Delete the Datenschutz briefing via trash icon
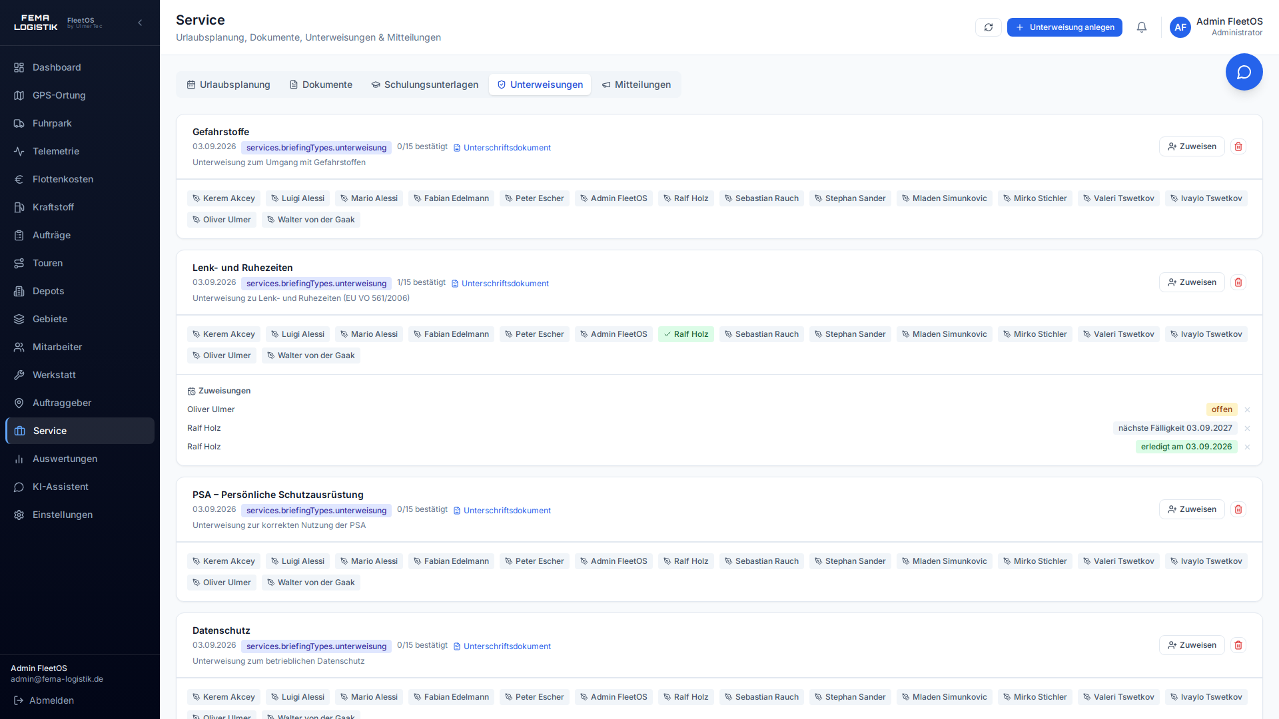The height and width of the screenshot is (719, 1279). [1238, 645]
